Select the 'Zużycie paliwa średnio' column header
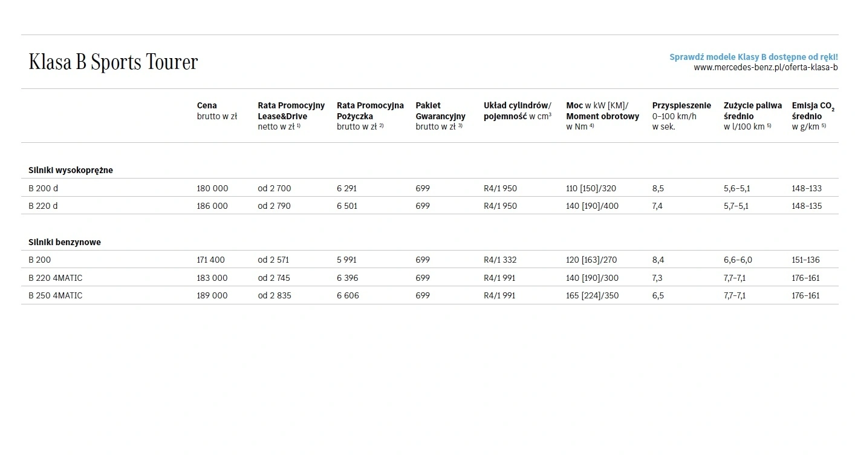The width and height of the screenshot is (855, 460). click(753, 116)
